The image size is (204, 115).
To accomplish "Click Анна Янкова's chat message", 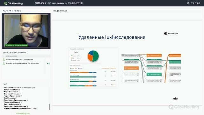I will tap(11, 92).
